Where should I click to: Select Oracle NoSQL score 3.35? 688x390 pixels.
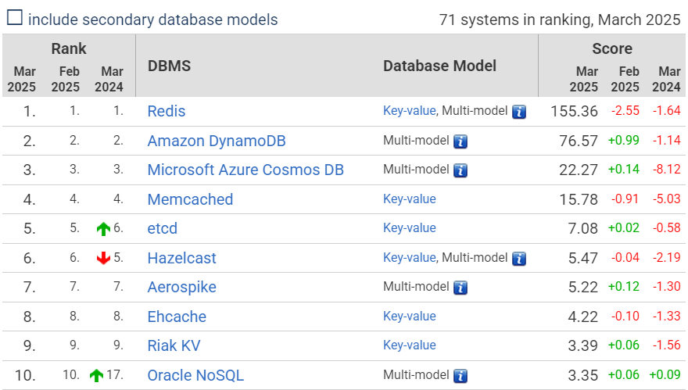click(x=582, y=375)
